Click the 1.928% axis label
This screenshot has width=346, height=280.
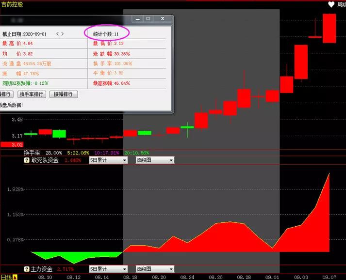(x=15, y=189)
